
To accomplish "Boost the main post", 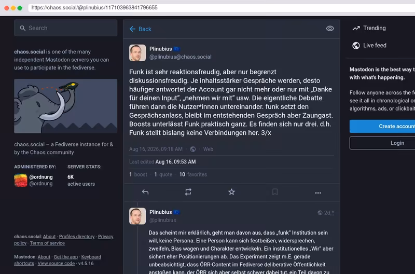I will click(x=188, y=192).
